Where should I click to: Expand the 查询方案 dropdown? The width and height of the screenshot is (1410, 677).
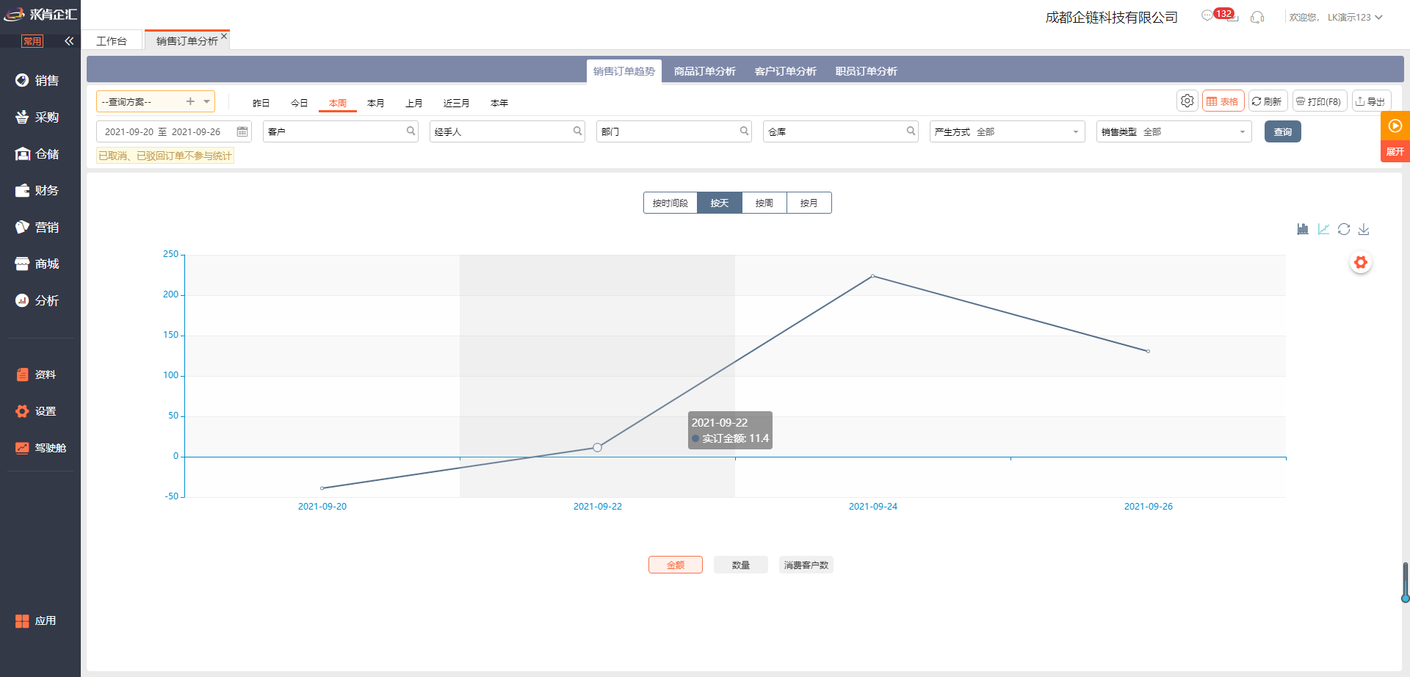click(x=207, y=101)
